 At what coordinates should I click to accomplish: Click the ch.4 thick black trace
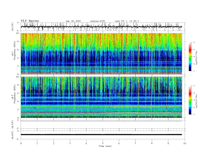point(101,135)
